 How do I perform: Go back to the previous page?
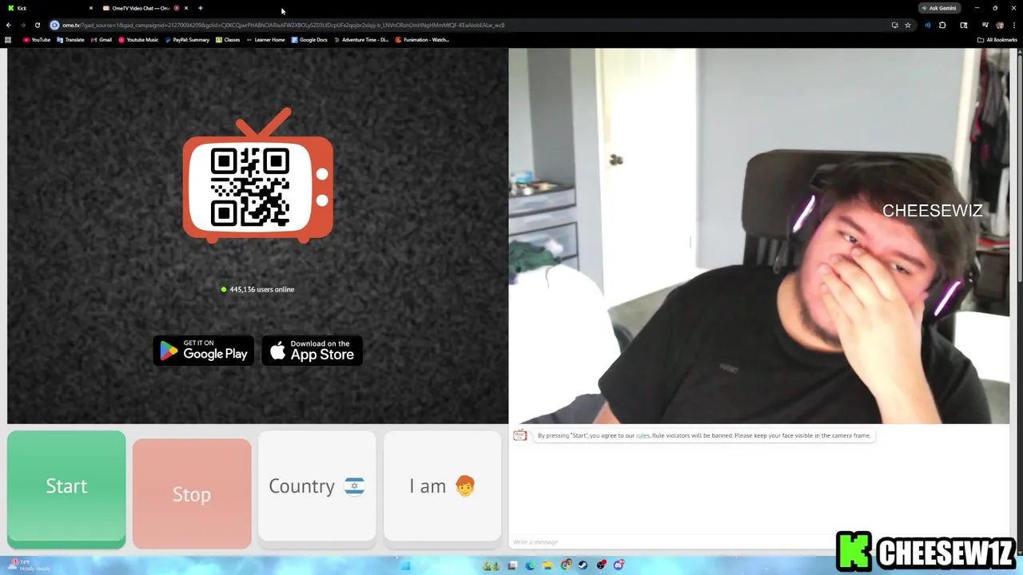point(9,25)
